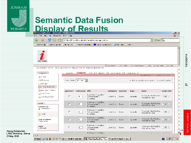Click the green Go button beside address bar
Image resolution: width=191 pixels, height=143 pixels.
pos(157,40)
